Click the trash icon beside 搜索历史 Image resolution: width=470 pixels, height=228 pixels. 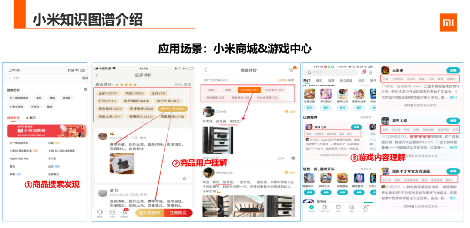click(x=85, y=89)
